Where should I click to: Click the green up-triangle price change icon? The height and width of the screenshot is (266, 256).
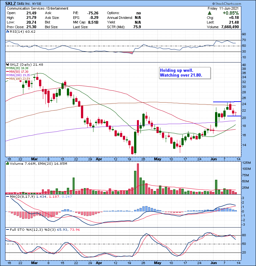(x=210, y=13)
